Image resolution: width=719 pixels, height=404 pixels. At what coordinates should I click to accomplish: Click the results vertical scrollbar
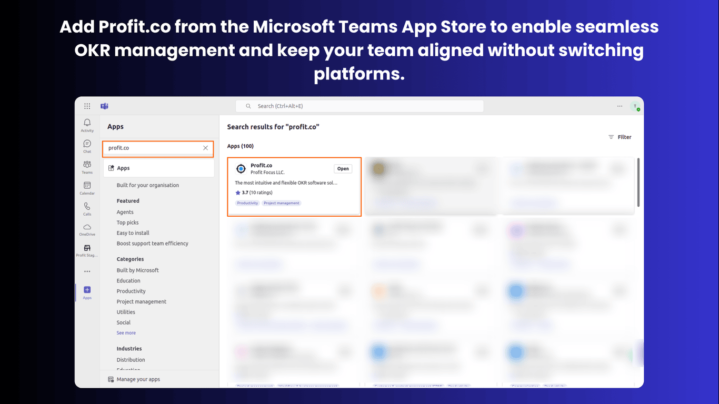click(x=638, y=182)
